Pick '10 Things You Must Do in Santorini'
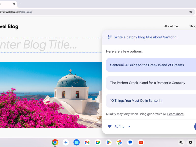The image size is (196, 147). tap(151, 101)
